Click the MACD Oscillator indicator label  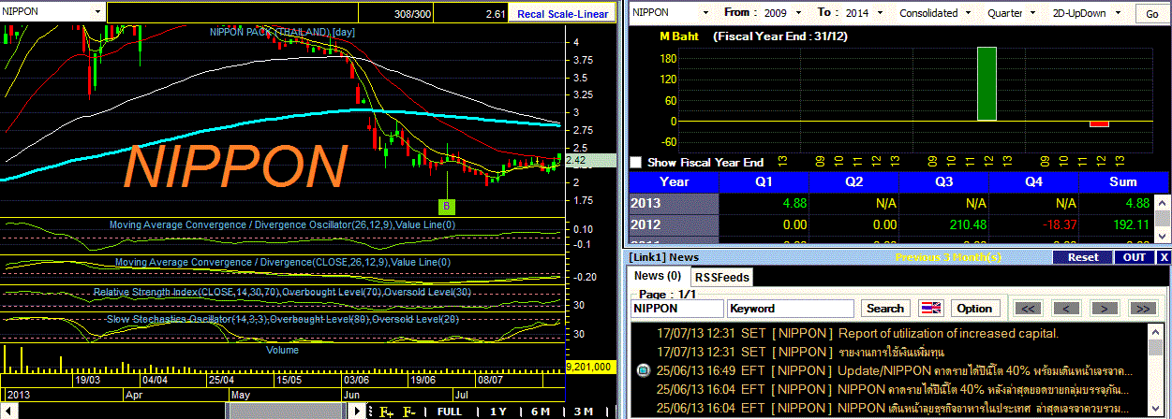283,225
